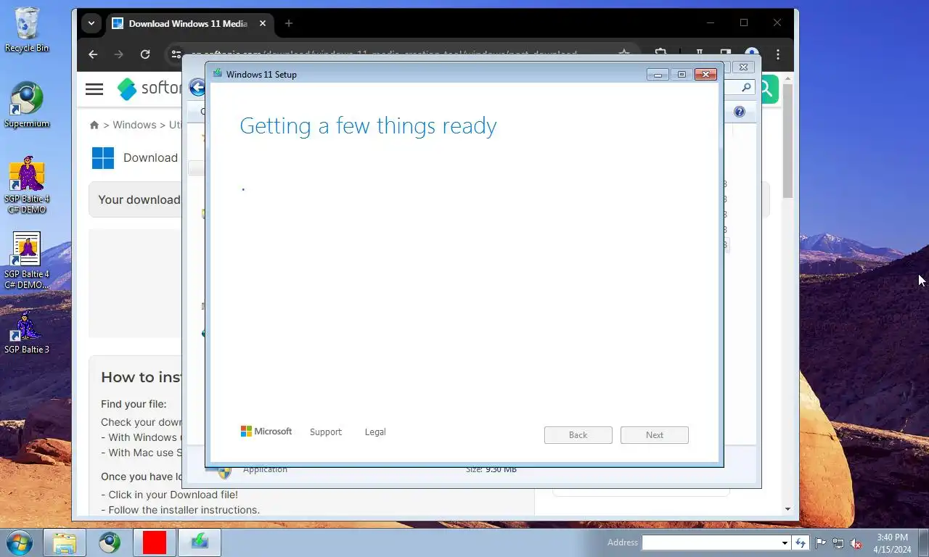Viewport: 929px width, 557px height.
Task: Launch Supermium from the desktop shortcut
Action: pyautogui.click(x=27, y=105)
